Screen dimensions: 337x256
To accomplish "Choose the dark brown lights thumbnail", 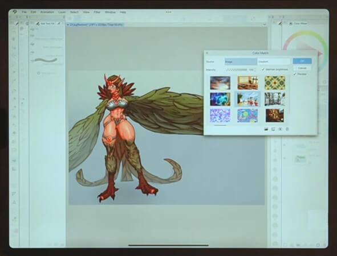I will pos(275,115).
